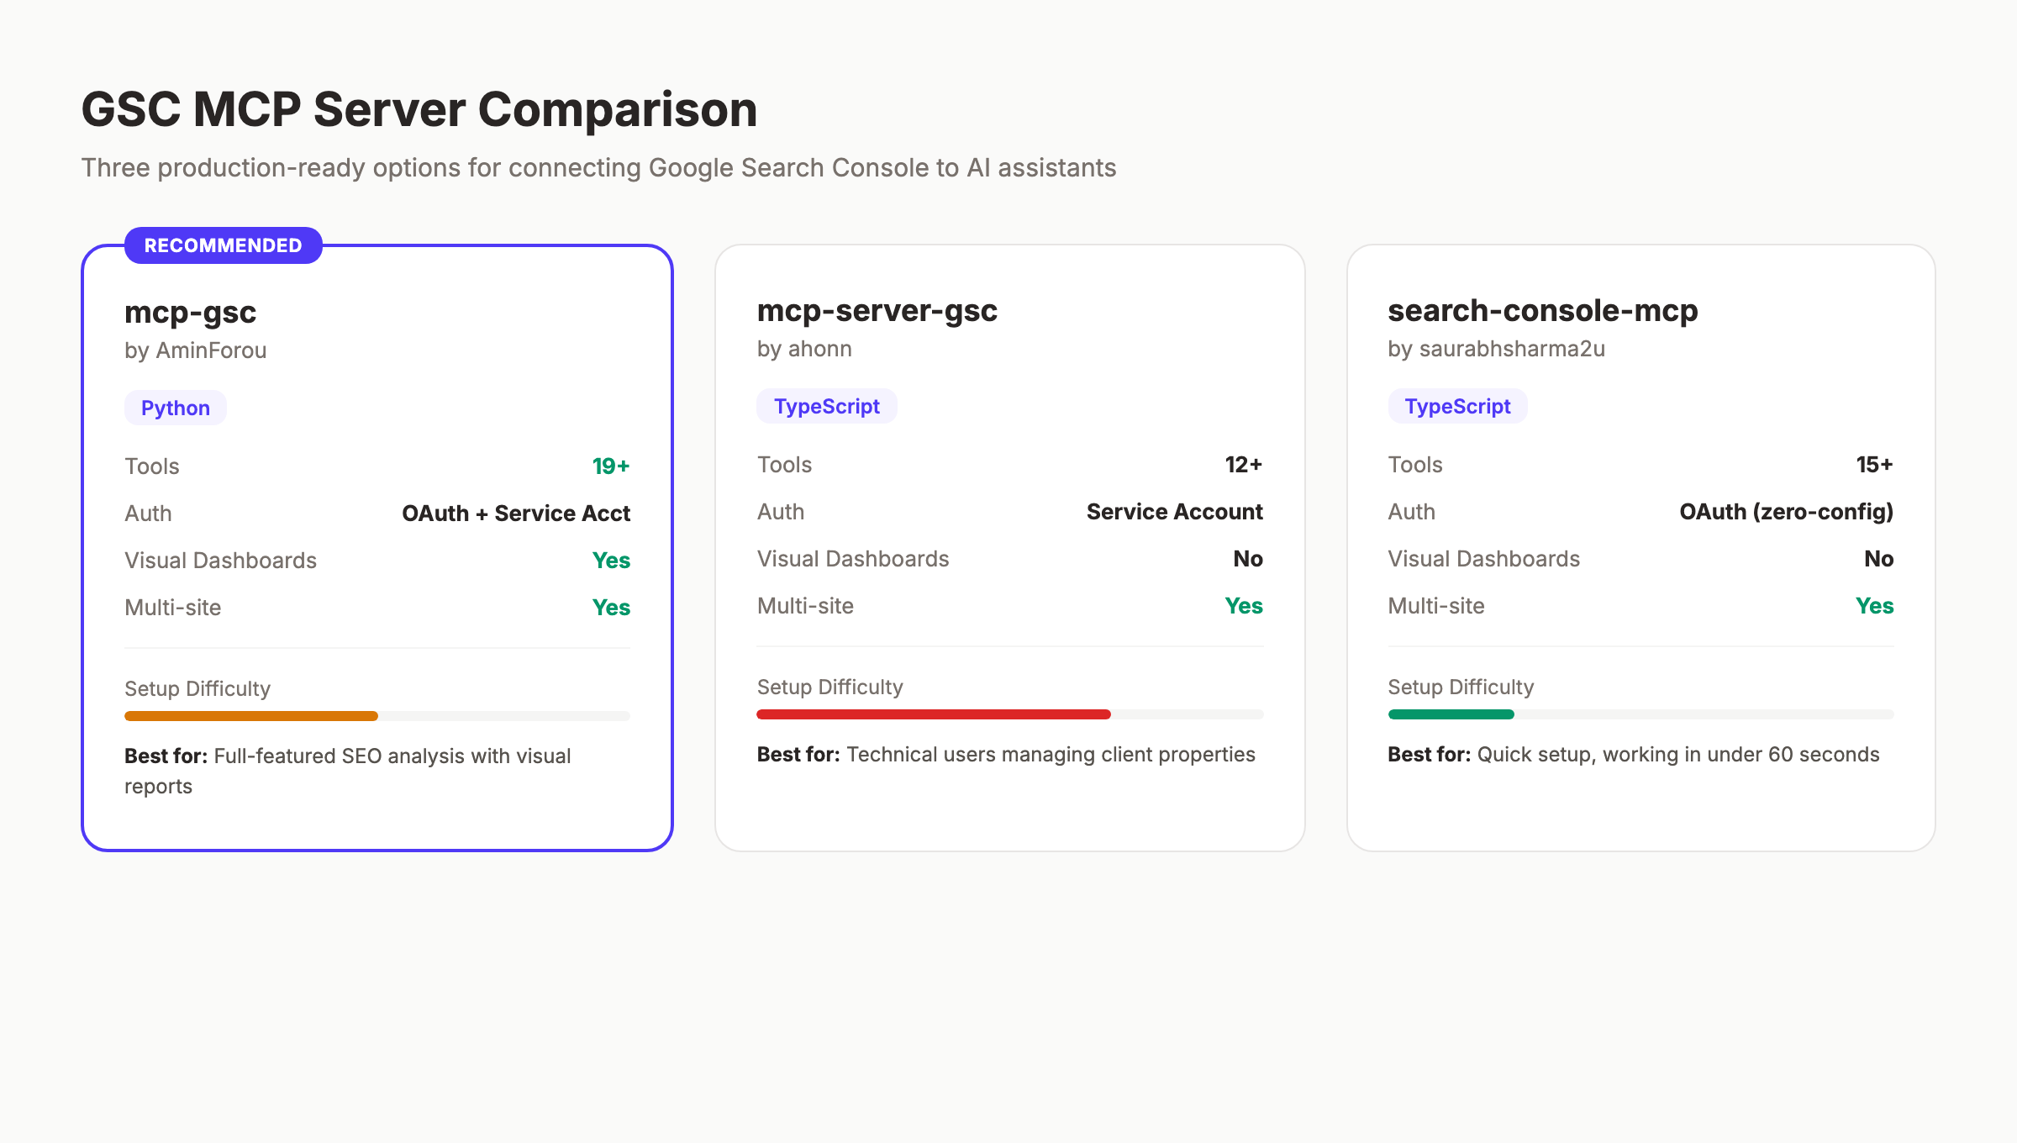Click the RECOMMENDED badge on mcp-gsc card
2017x1143 pixels.
[x=222, y=245]
